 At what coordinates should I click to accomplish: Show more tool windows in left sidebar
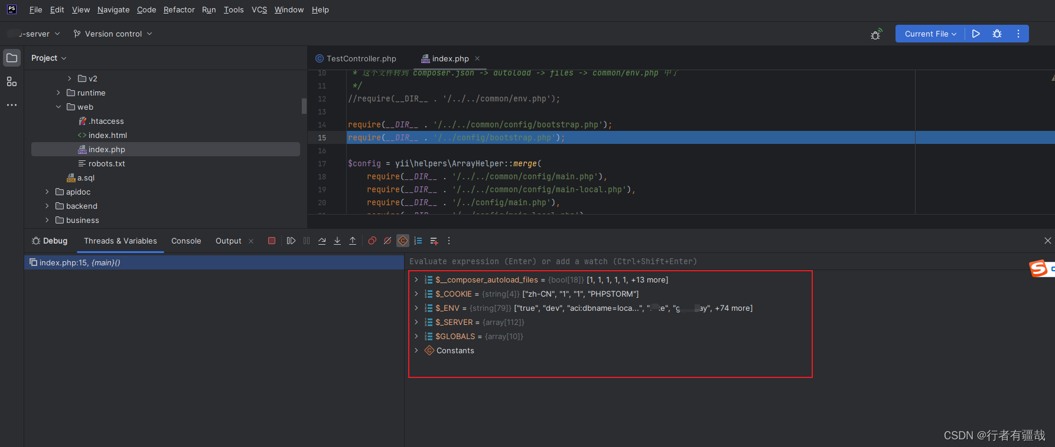12,105
